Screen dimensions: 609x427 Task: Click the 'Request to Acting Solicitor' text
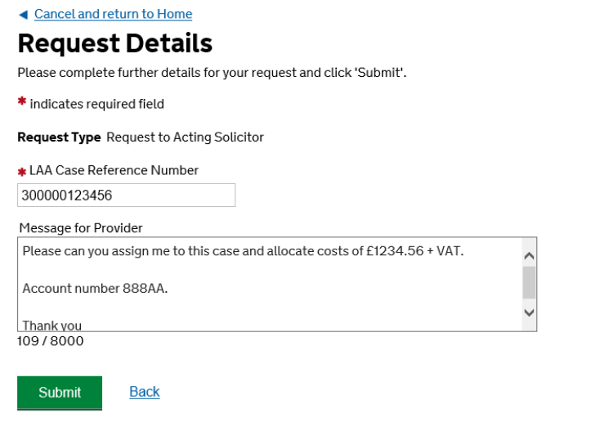[185, 137]
